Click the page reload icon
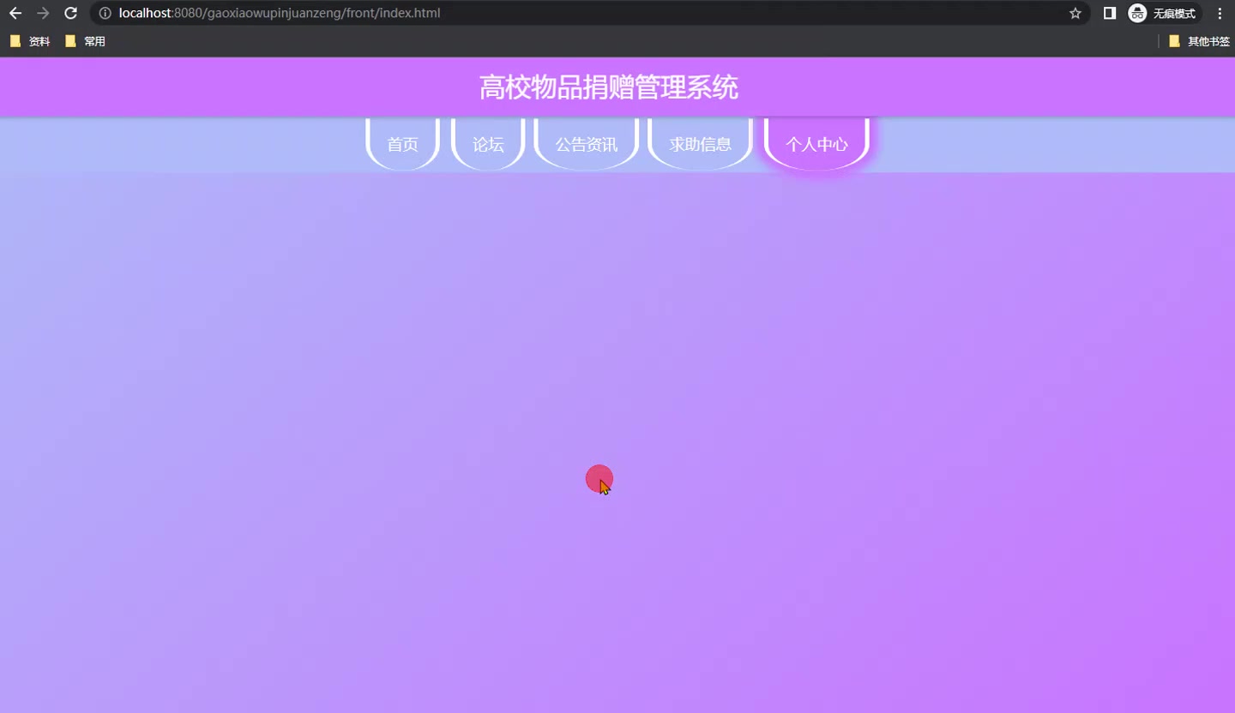 70,13
